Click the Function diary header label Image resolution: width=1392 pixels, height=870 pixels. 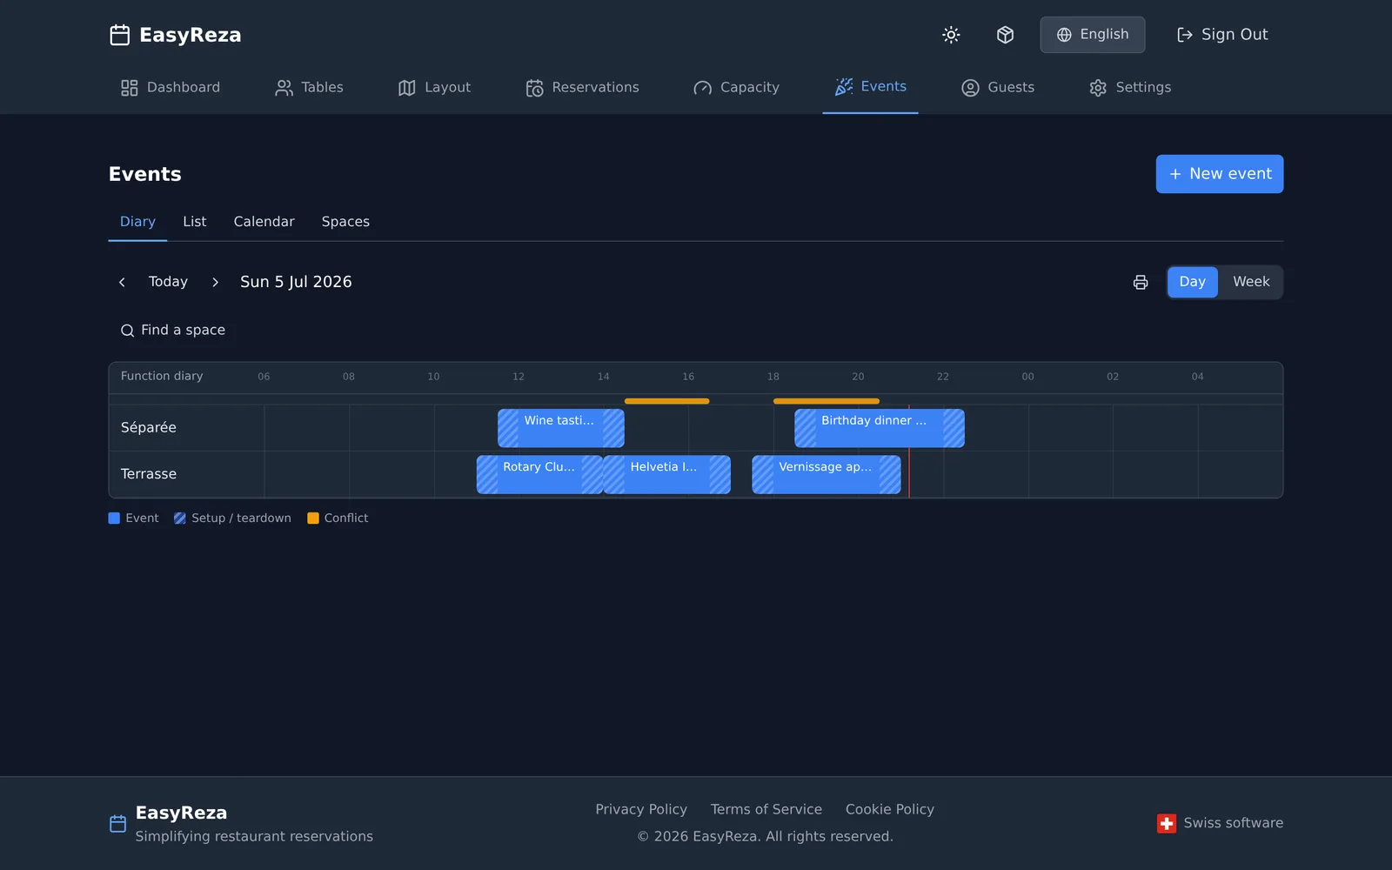pos(162,376)
